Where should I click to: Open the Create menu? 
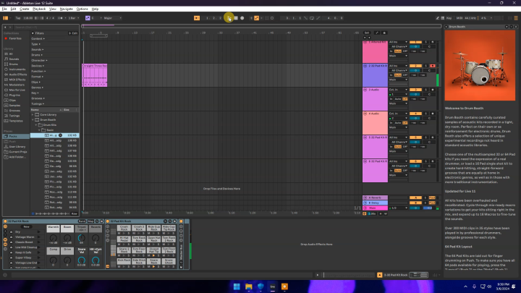(x=24, y=9)
